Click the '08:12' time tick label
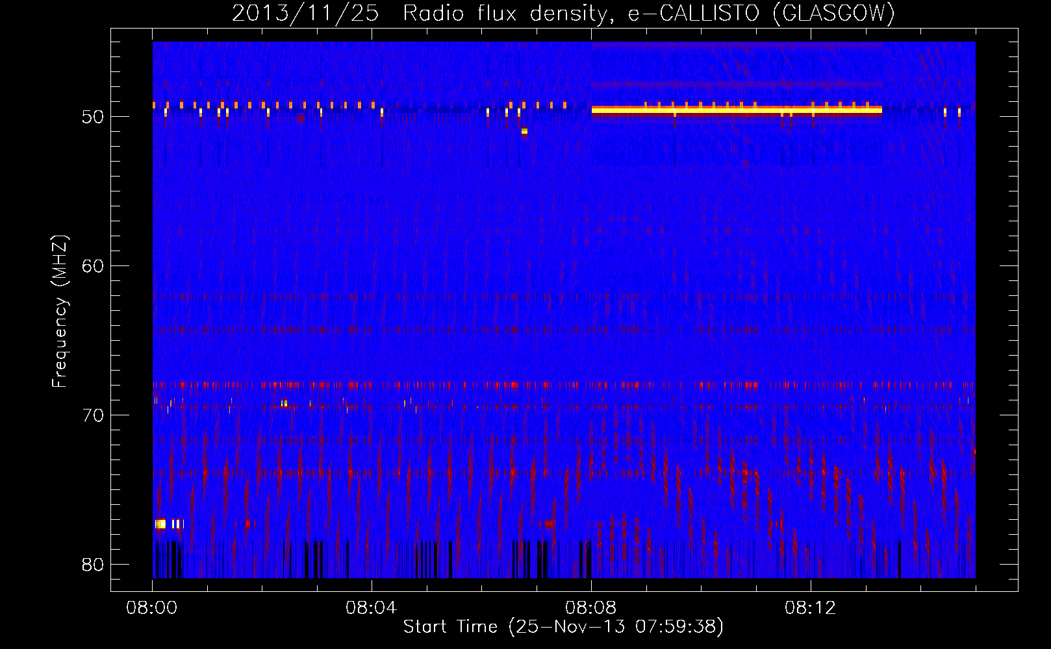The height and width of the screenshot is (649, 1051). click(x=811, y=608)
